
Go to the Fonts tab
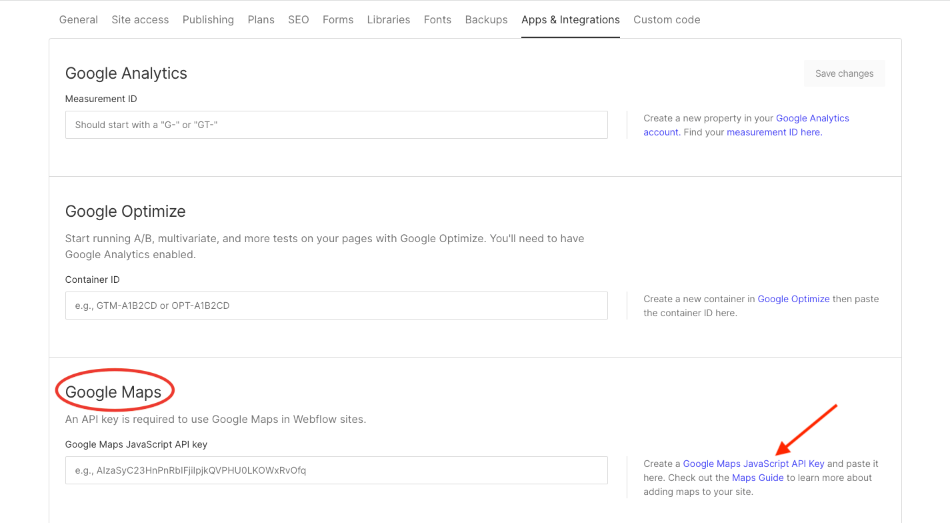(437, 19)
